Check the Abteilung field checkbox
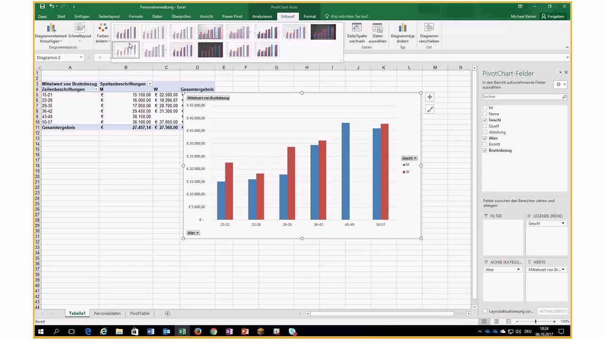The height and width of the screenshot is (340, 605). (x=485, y=132)
